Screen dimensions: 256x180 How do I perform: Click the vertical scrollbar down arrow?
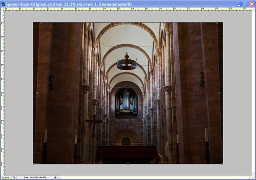(x=254, y=174)
